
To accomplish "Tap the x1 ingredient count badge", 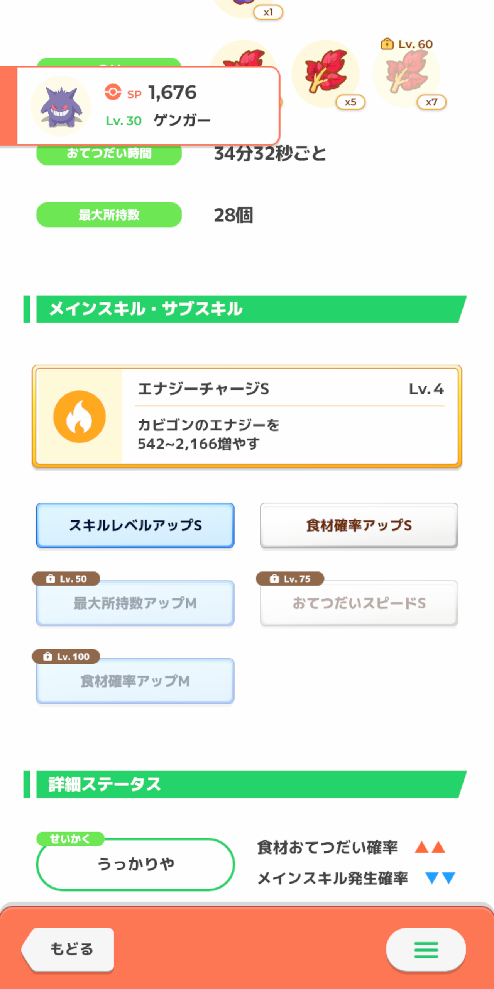I will [x=268, y=12].
